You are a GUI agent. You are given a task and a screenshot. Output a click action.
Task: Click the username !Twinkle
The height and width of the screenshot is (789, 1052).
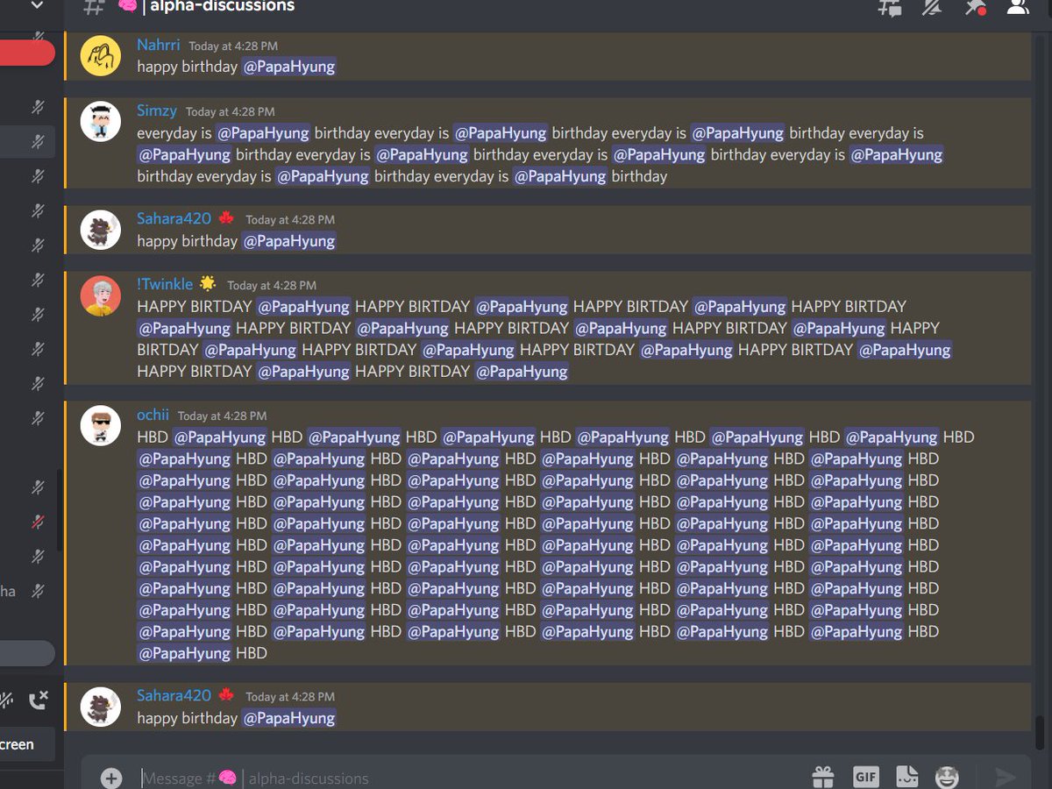(165, 284)
